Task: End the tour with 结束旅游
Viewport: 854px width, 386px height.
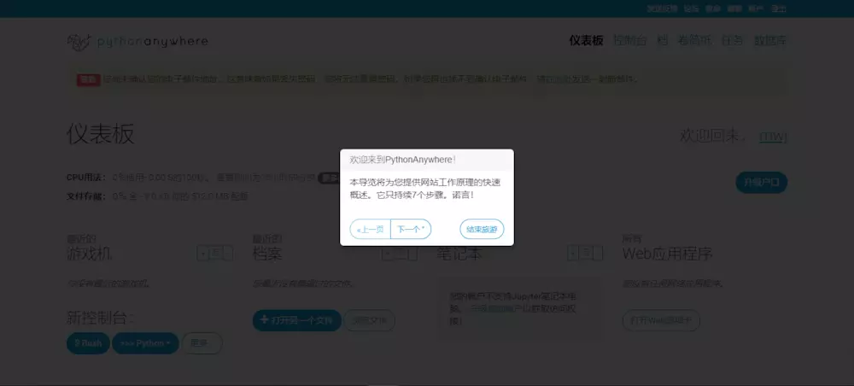Action: coord(482,229)
